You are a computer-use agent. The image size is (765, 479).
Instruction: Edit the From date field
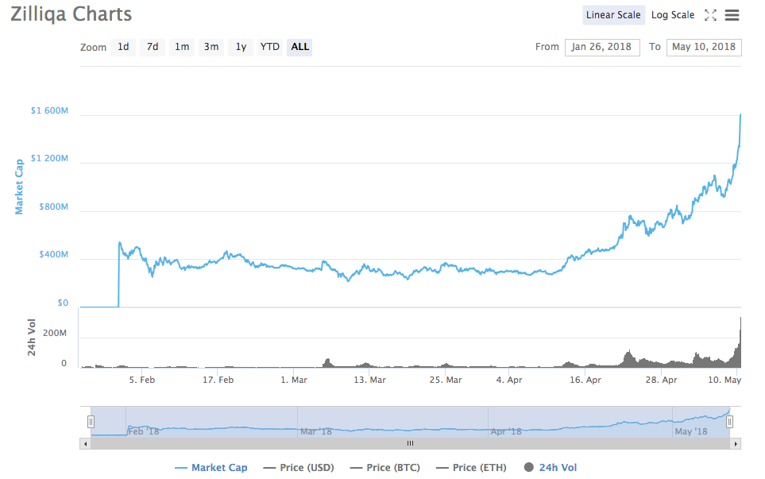point(602,48)
